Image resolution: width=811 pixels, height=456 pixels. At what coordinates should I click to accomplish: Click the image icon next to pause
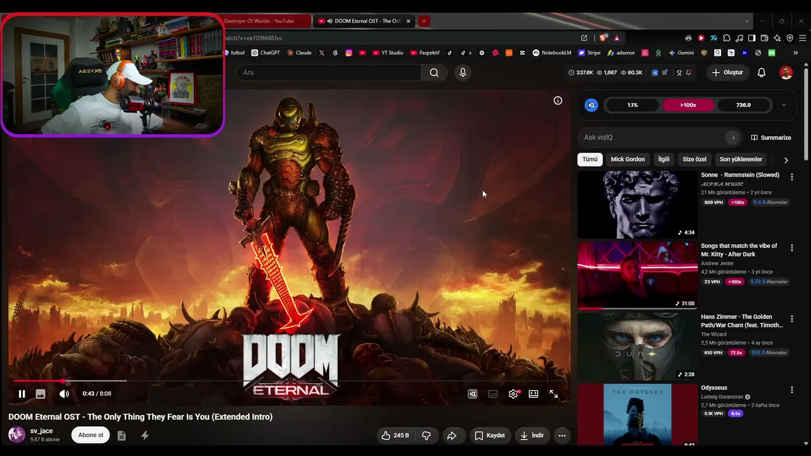(41, 394)
